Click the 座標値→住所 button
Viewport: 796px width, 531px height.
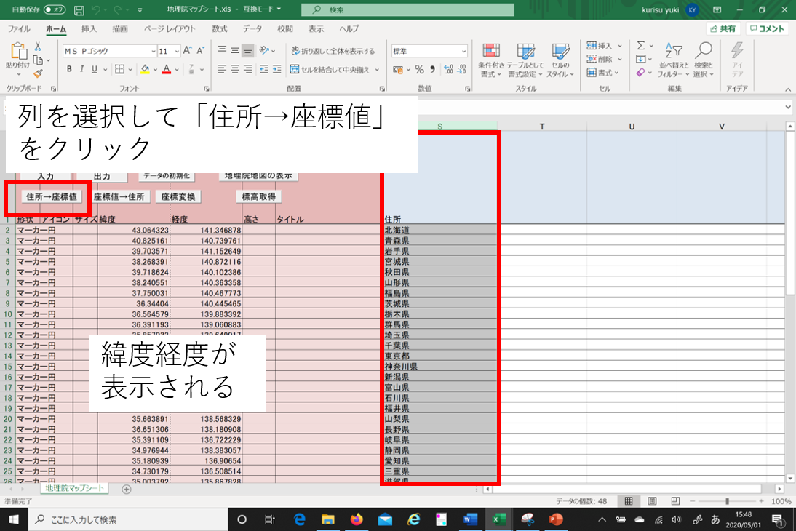[x=119, y=196]
